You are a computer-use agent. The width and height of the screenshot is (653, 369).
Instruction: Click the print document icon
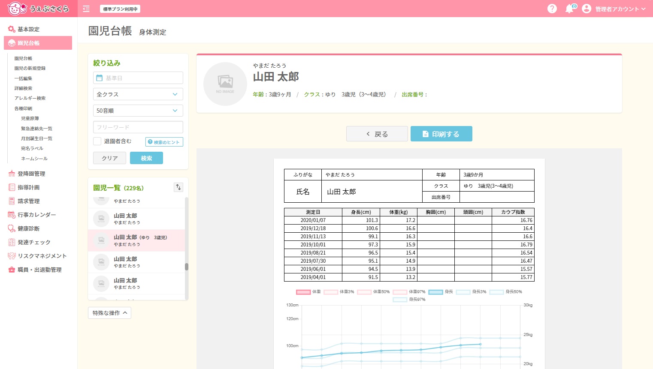point(426,134)
